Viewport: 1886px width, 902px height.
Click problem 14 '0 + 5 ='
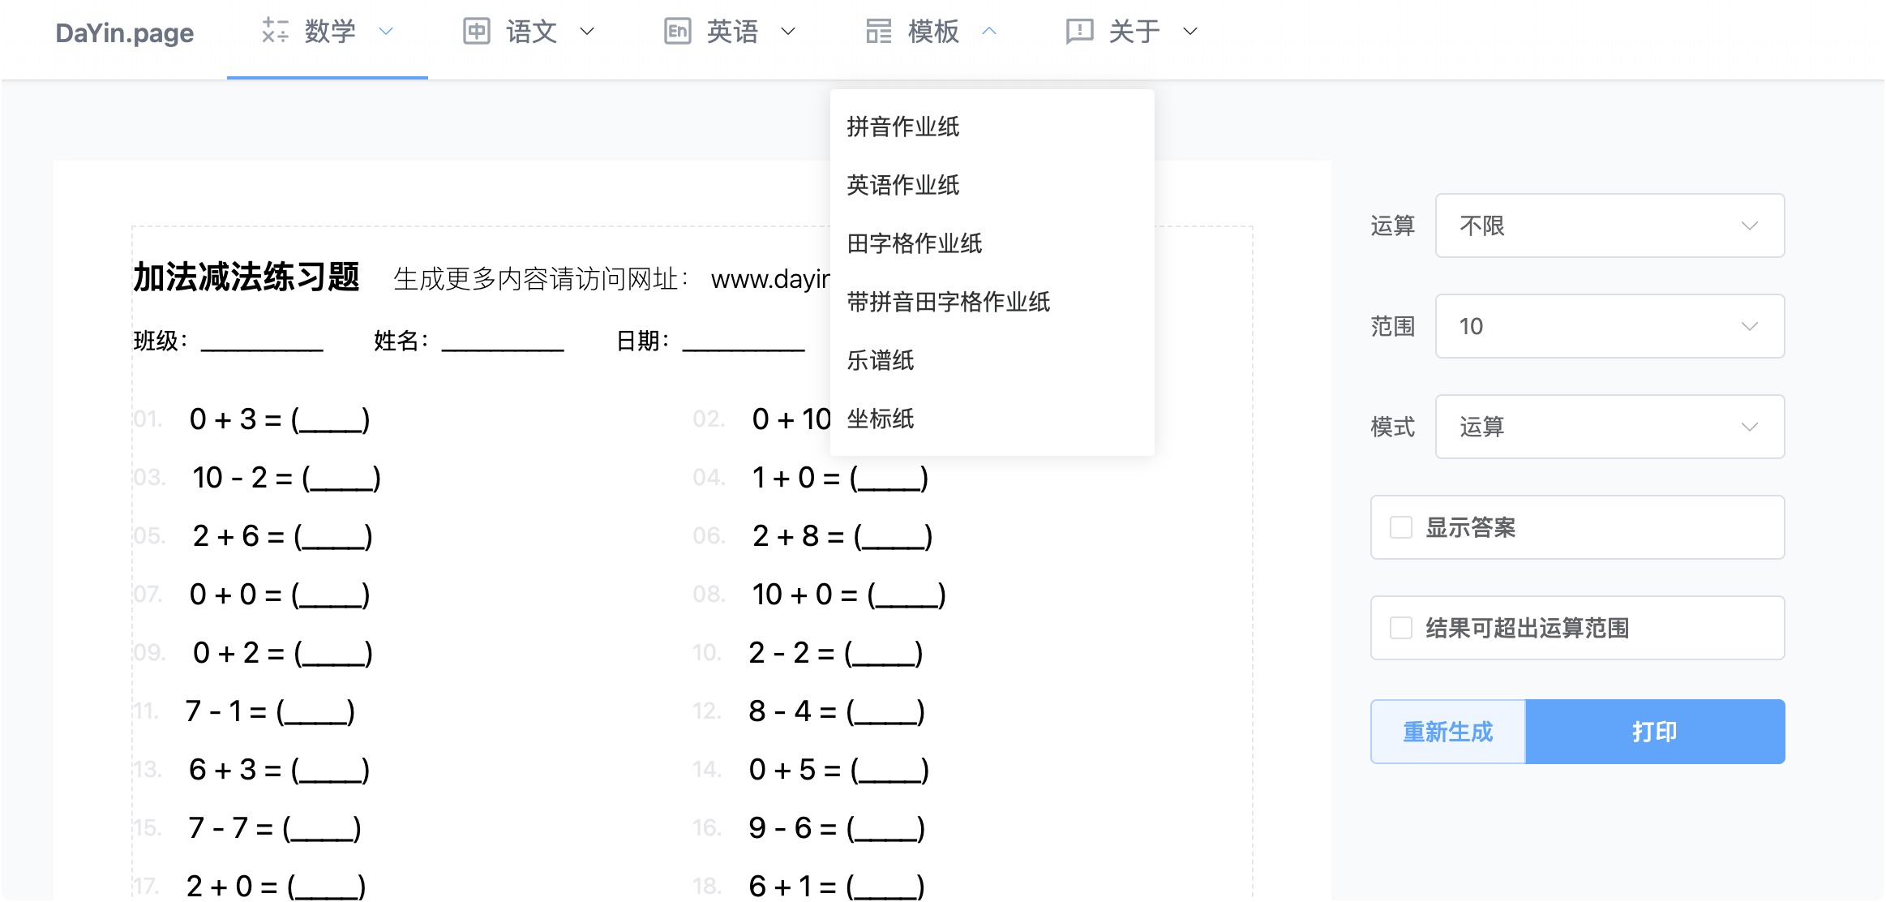pos(839,770)
